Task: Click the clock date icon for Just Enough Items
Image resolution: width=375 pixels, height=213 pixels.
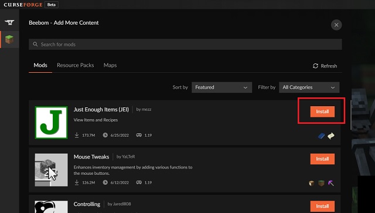Action: [x=105, y=135]
